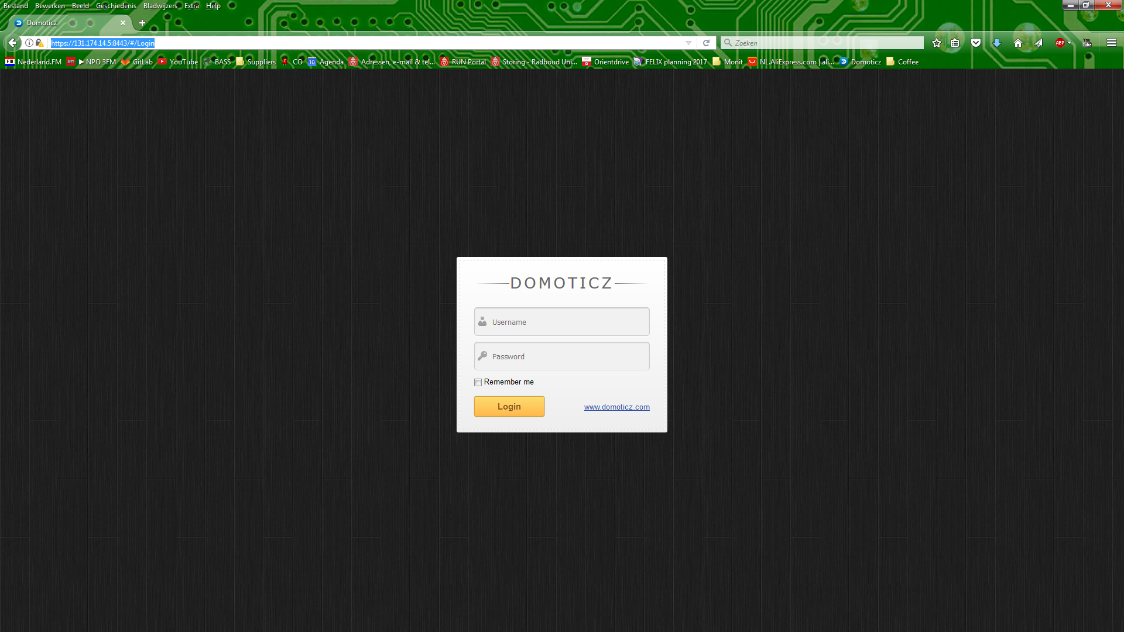This screenshot has height=632, width=1124.
Task: Reload the current page
Action: click(x=707, y=43)
